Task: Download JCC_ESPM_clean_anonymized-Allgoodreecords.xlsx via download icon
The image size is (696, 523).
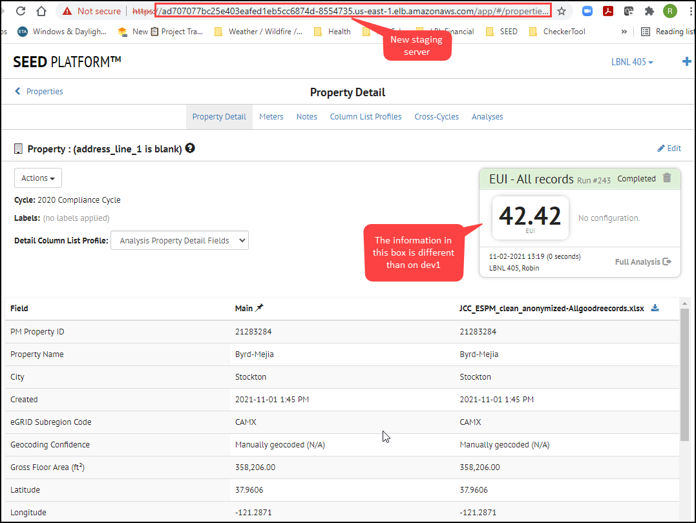Action: tap(655, 308)
